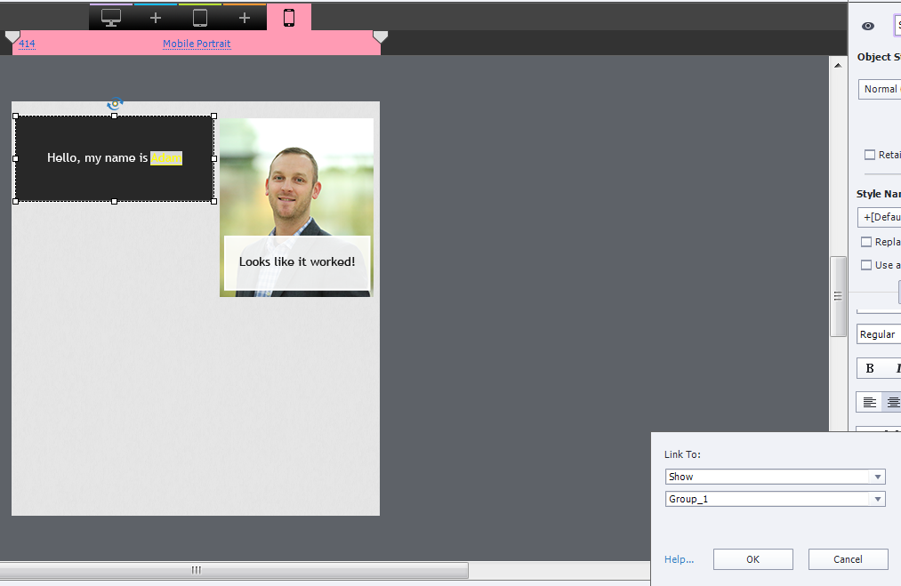Click the Mobile Portrait label link
Image resolution: width=901 pixels, height=586 pixels.
(x=197, y=44)
